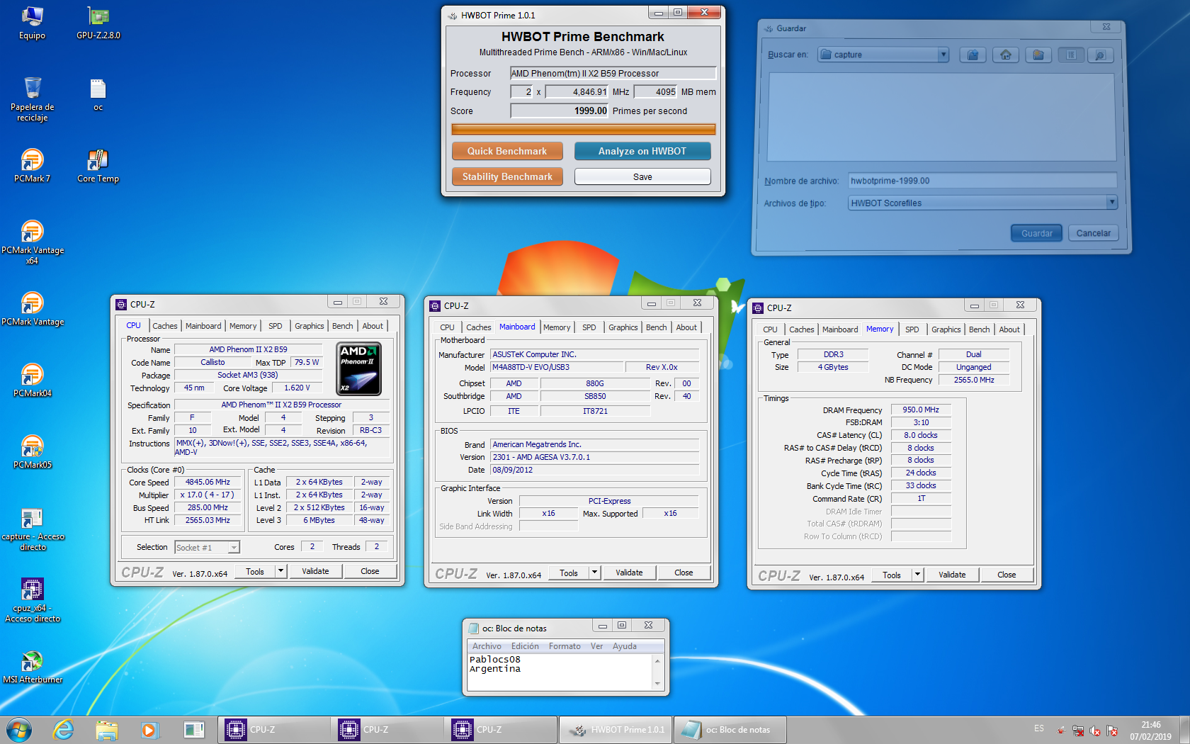1190x744 pixels.
Task: Click the Core Speed 4845.06 MHz value
Action: tap(208, 482)
